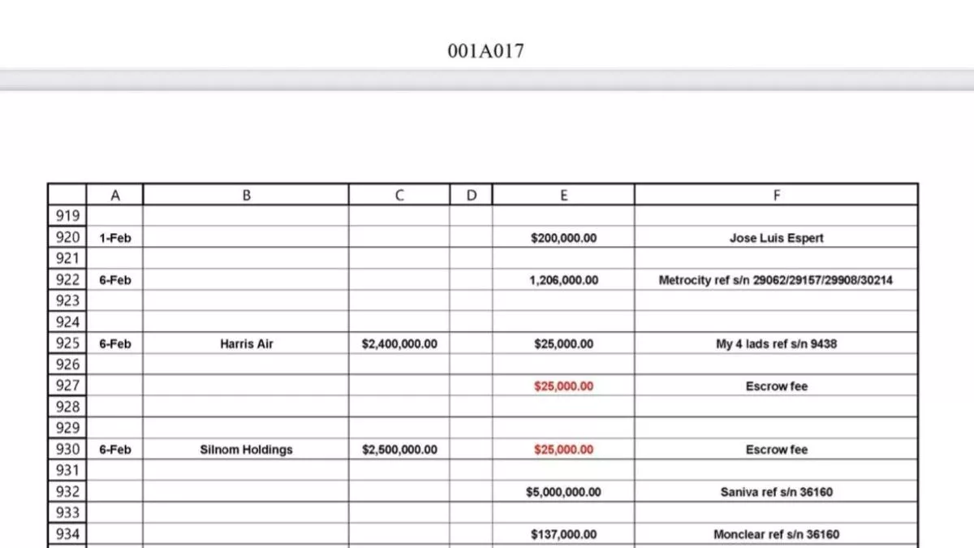Select Monclear ref s/n 36160 cell
Image resolution: width=974 pixels, height=548 pixels.
777,534
